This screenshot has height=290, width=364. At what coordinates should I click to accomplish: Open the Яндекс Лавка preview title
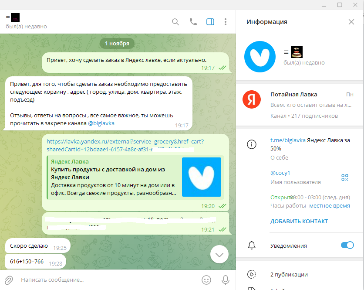pos(108,173)
